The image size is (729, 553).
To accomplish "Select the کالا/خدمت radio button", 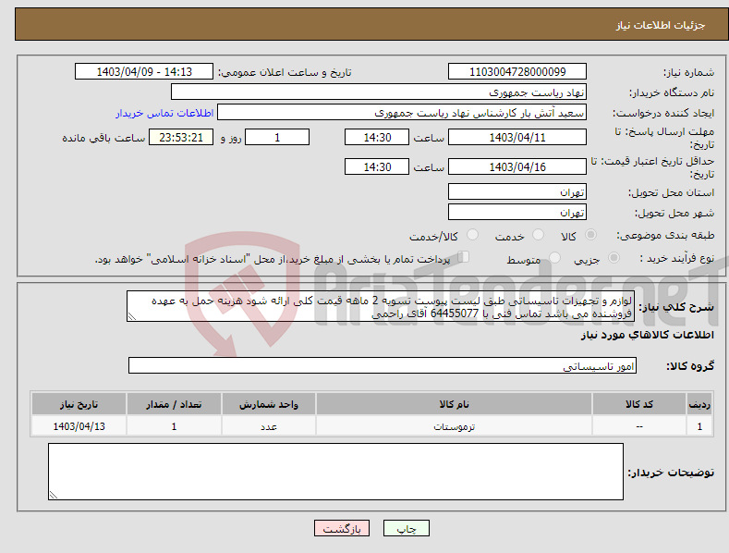I will point(472,235).
